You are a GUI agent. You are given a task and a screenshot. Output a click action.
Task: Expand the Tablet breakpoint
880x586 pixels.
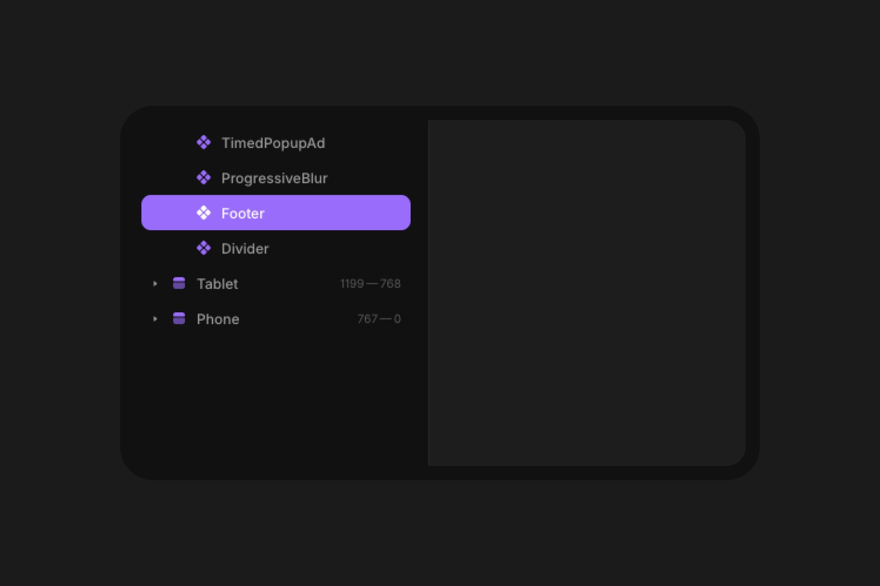[155, 284]
